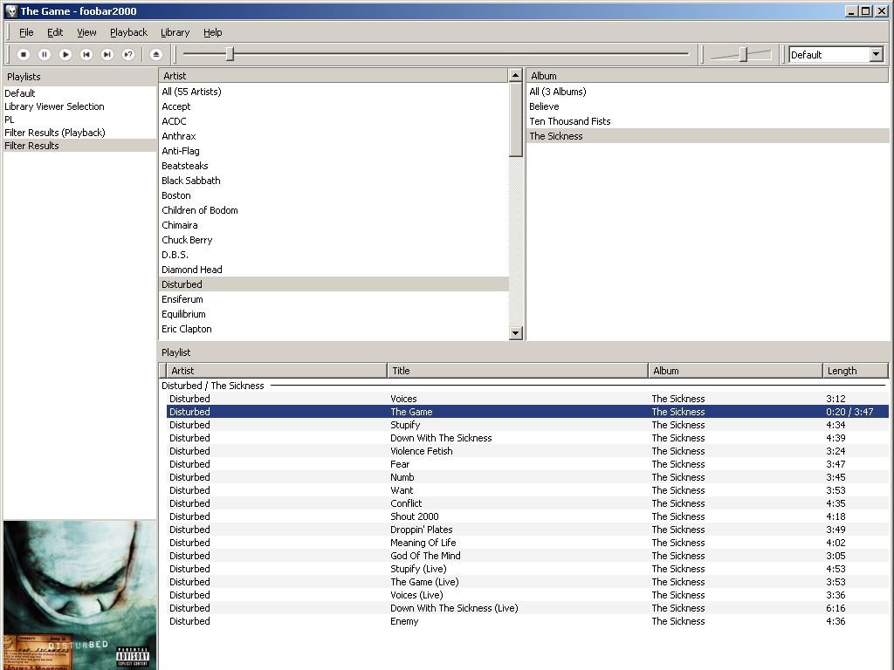The image size is (894, 670).
Task: Sort playlist by Length column header
Action: [x=856, y=370]
